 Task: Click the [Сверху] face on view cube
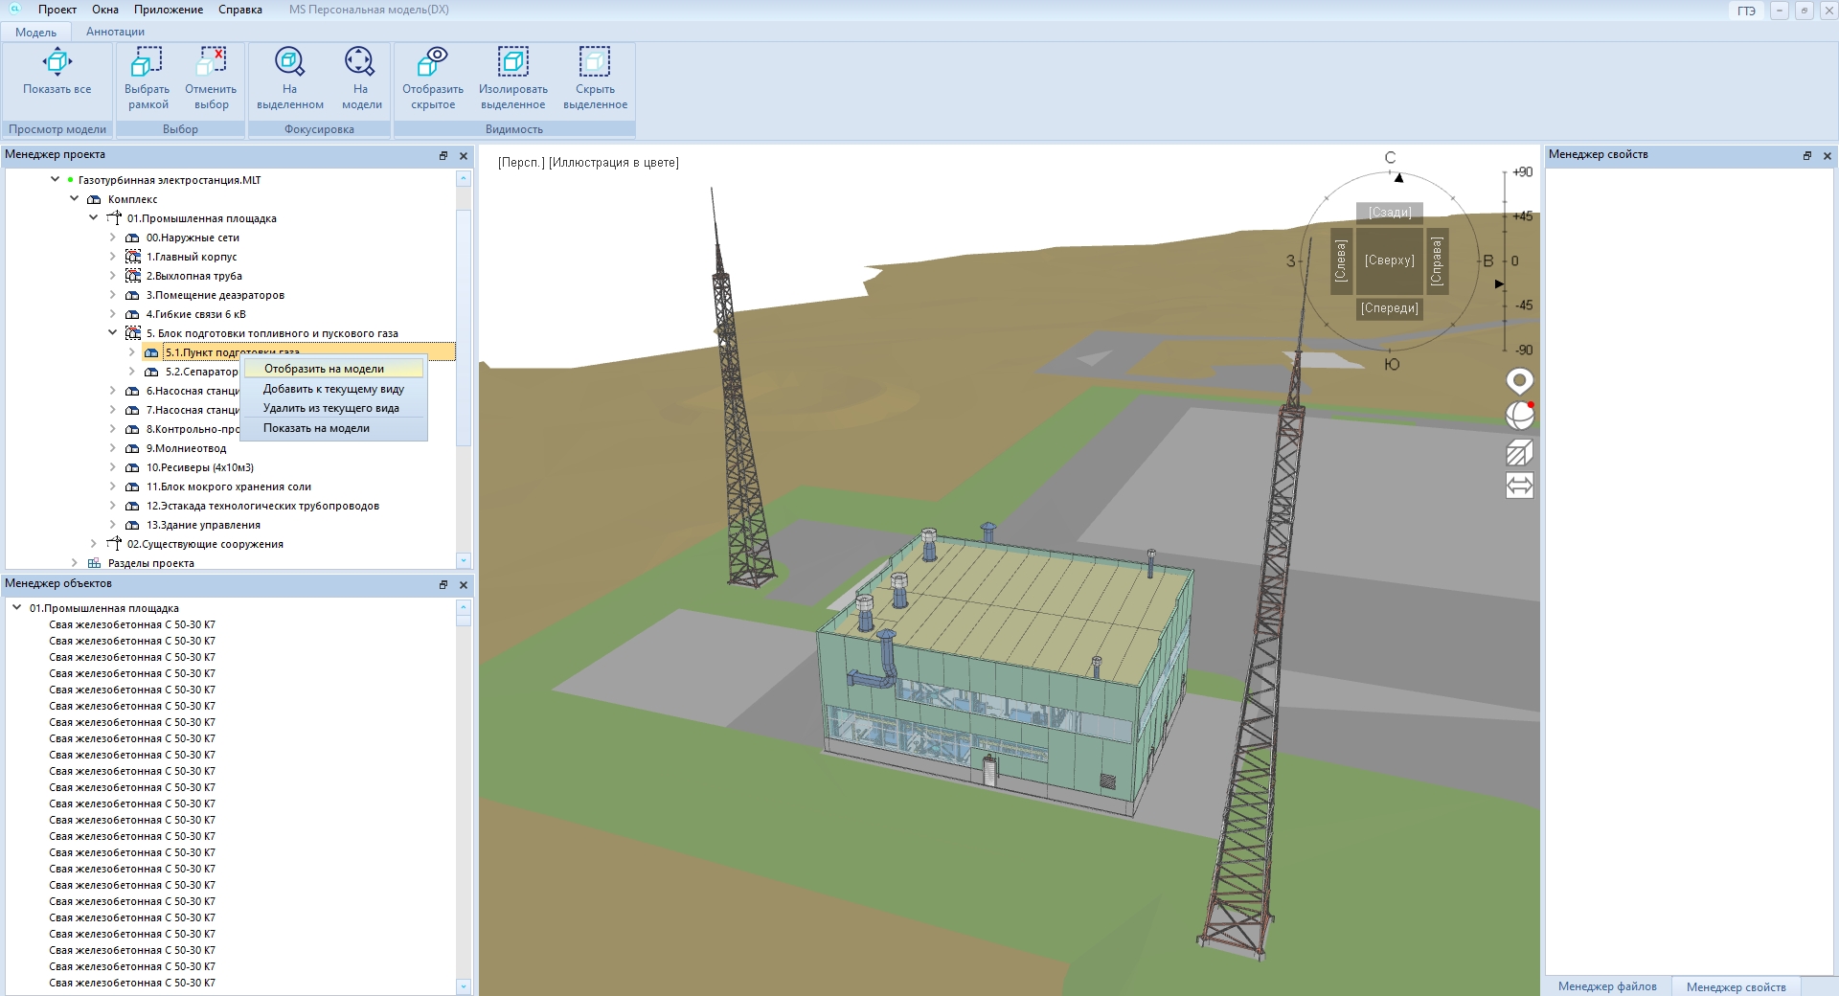[x=1389, y=260]
